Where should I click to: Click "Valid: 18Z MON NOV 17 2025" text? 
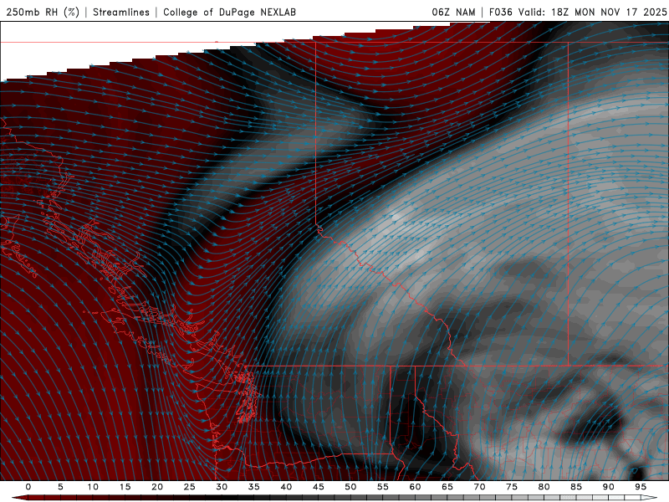[593, 12]
